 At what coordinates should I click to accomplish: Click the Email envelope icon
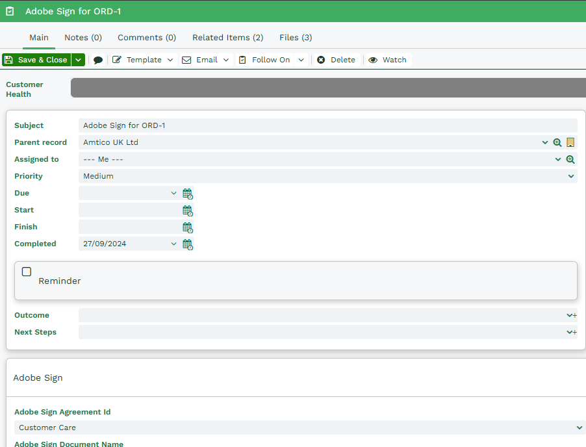click(186, 60)
